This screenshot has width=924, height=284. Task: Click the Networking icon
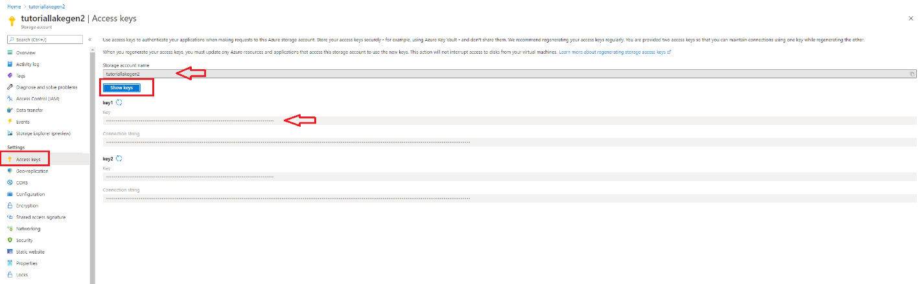pyautogui.click(x=10, y=228)
